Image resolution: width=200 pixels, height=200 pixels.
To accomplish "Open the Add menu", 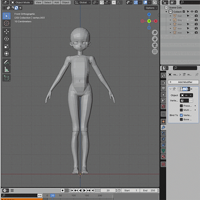I will point(56,2).
